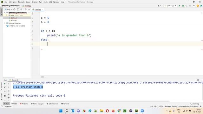The height and width of the screenshot is (114, 203).
Task: Open PyCharm icon in the taskbar
Action: pyautogui.click(x=136, y=111)
